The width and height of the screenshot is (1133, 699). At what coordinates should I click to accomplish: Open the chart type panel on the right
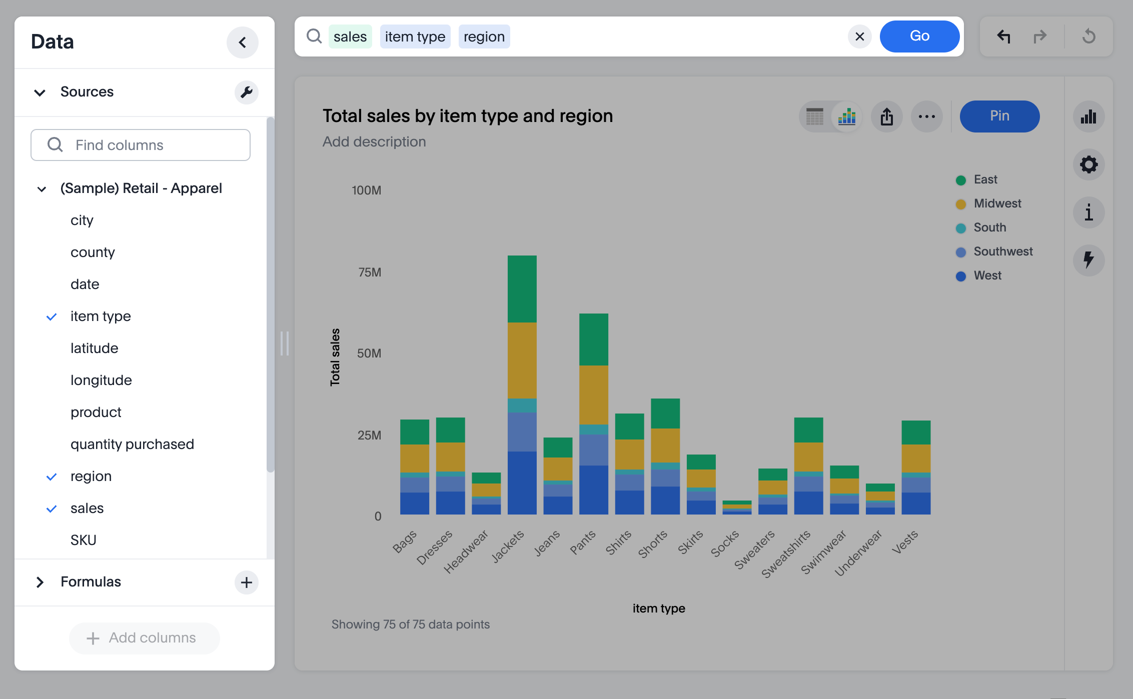pos(1089,116)
